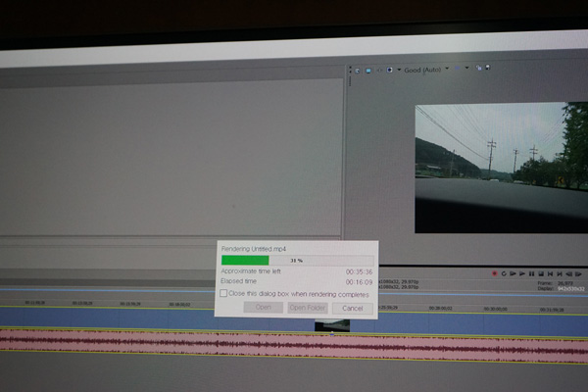The width and height of the screenshot is (588, 392).
Task: Click the Frame value 26,977
Action: click(565, 283)
